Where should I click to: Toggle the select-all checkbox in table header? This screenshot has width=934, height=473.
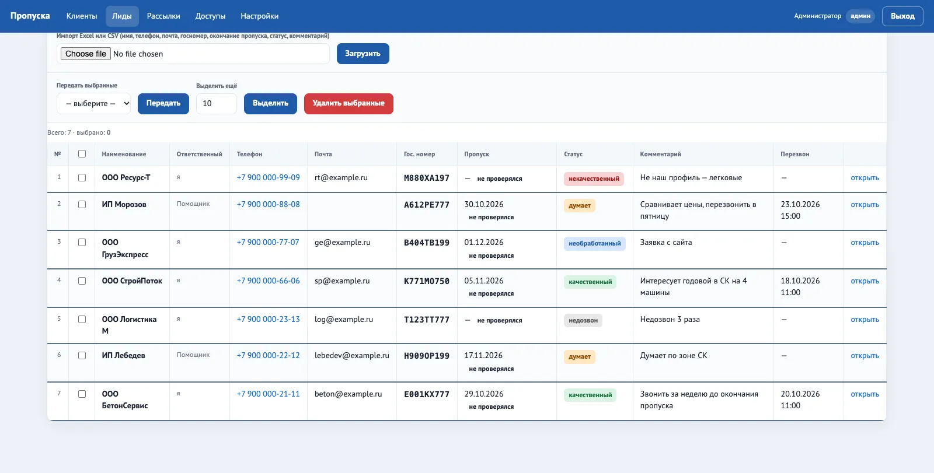[82, 154]
